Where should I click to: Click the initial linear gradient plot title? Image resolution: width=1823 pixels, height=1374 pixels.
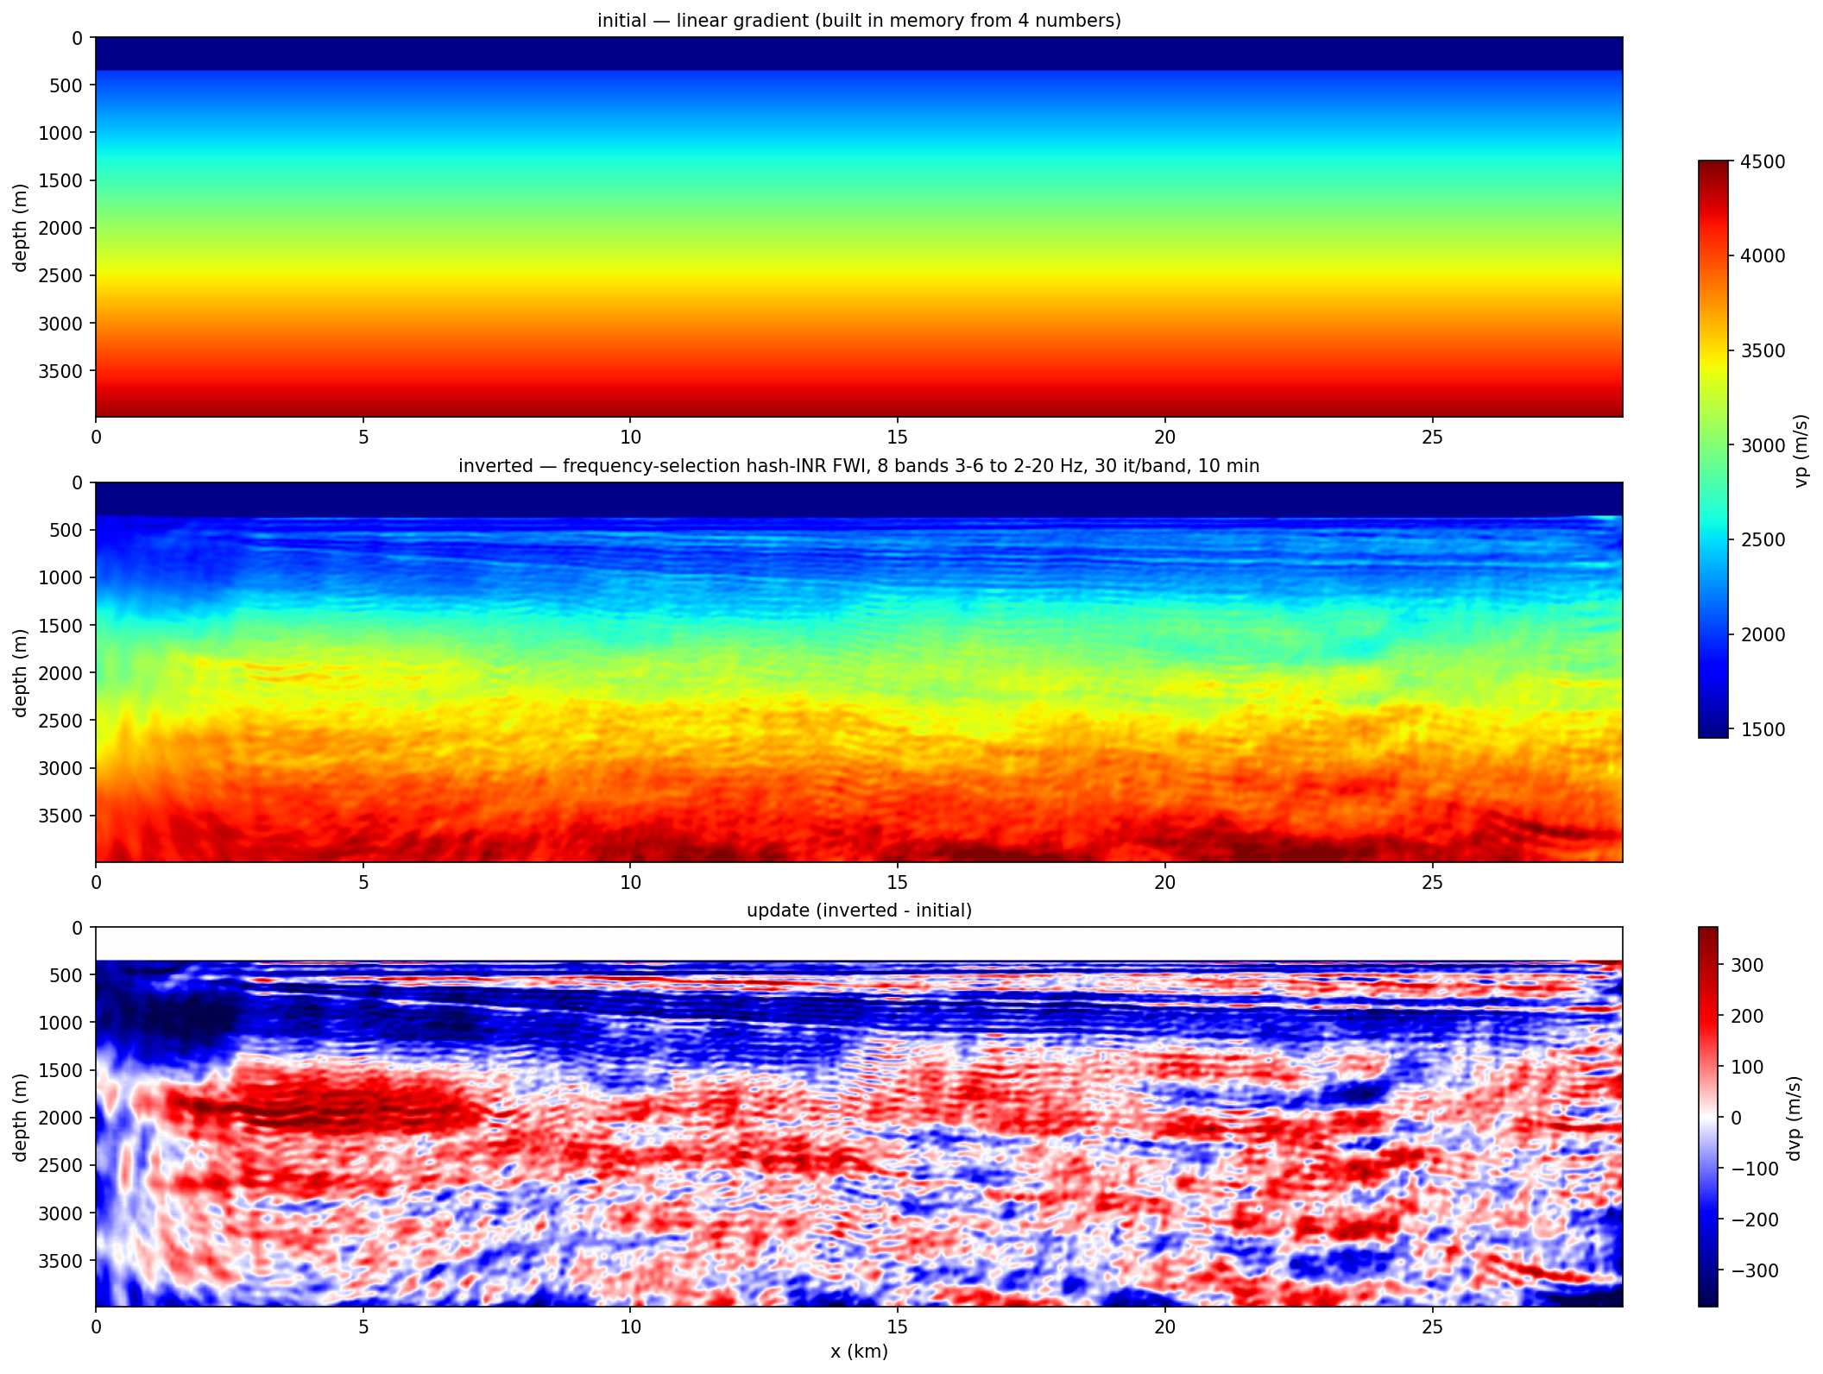click(x=859, y=20)
